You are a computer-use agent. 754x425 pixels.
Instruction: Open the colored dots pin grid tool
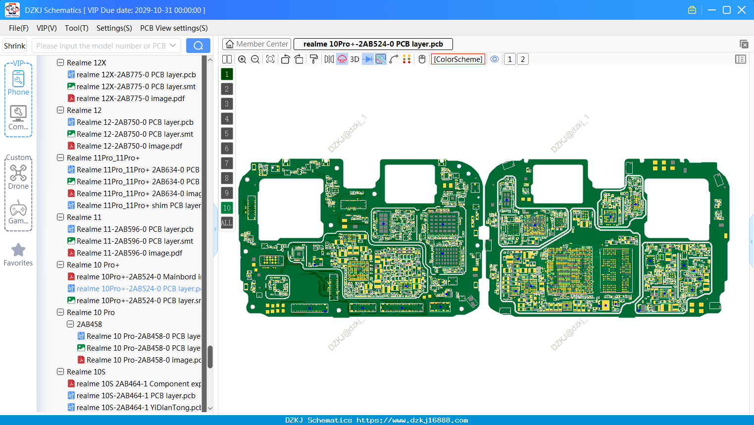point(407,59)
